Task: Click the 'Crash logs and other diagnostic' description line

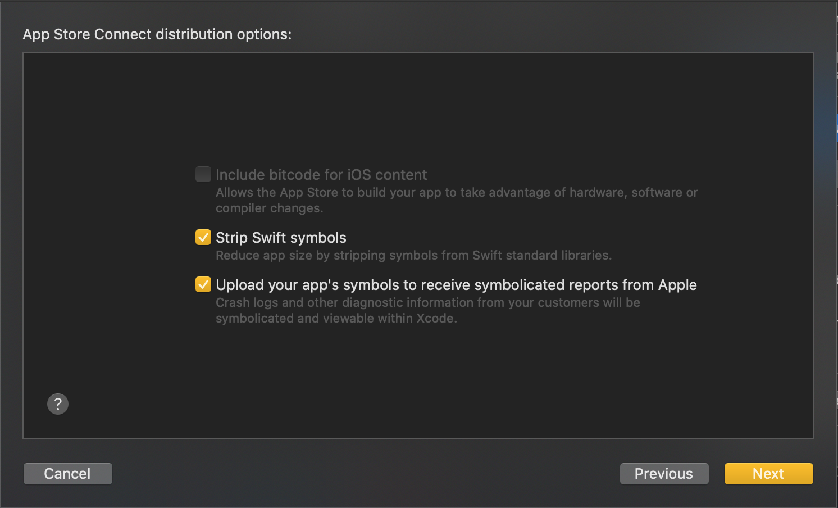Action: [x=428, y=302]
